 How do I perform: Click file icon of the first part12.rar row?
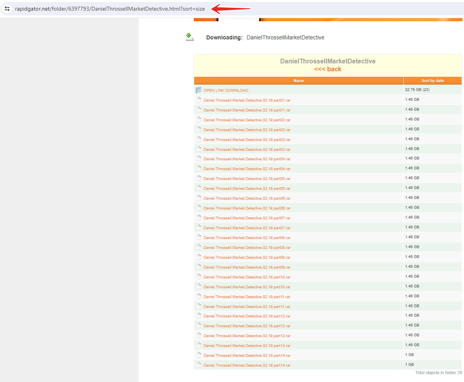click(x=199, y=315)
